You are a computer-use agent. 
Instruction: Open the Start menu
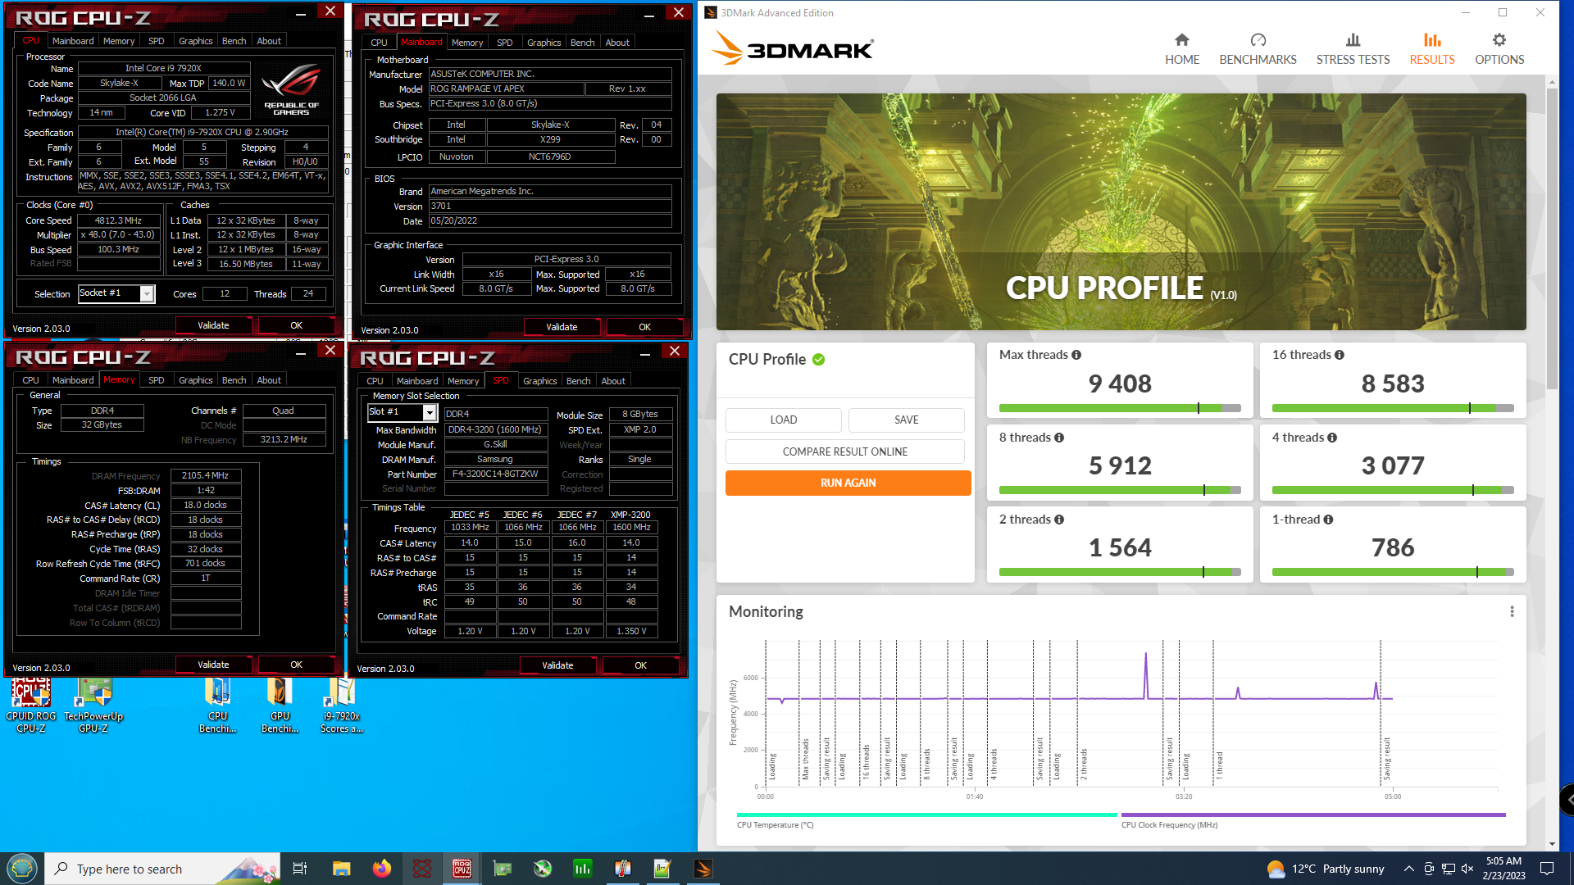pyautogui.click(x=22, y=869)
